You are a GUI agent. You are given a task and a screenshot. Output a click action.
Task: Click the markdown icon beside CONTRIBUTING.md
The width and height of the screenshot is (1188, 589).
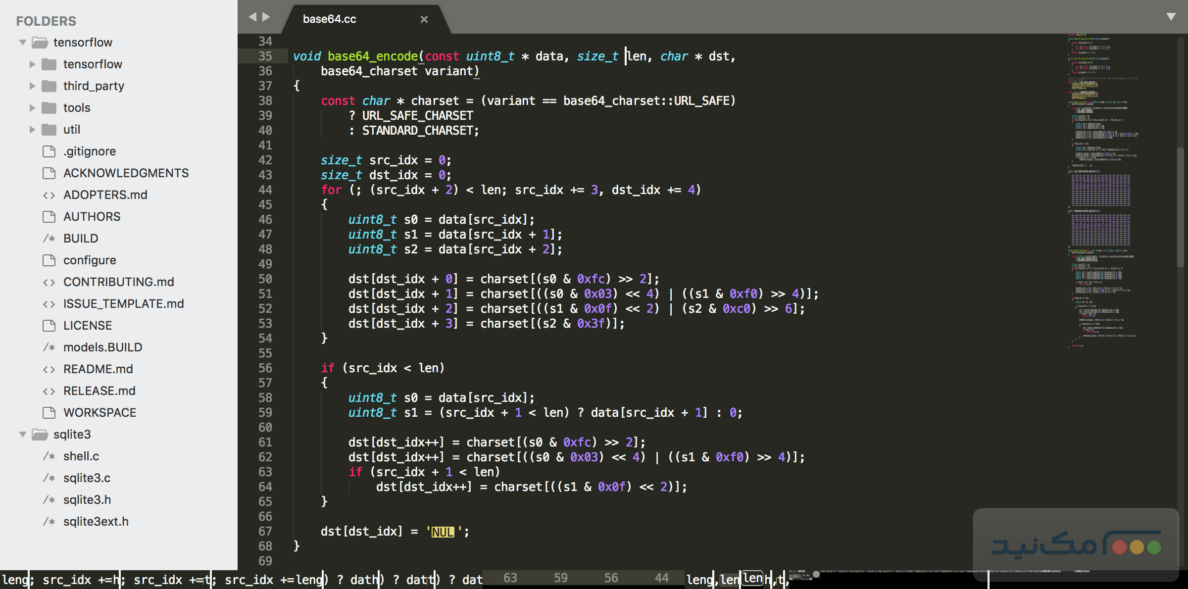50,282
